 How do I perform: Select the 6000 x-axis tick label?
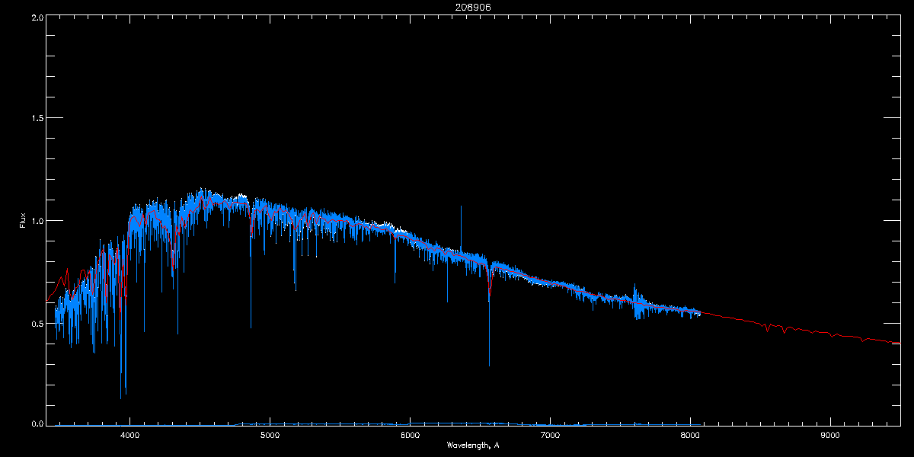click(410, 436)
